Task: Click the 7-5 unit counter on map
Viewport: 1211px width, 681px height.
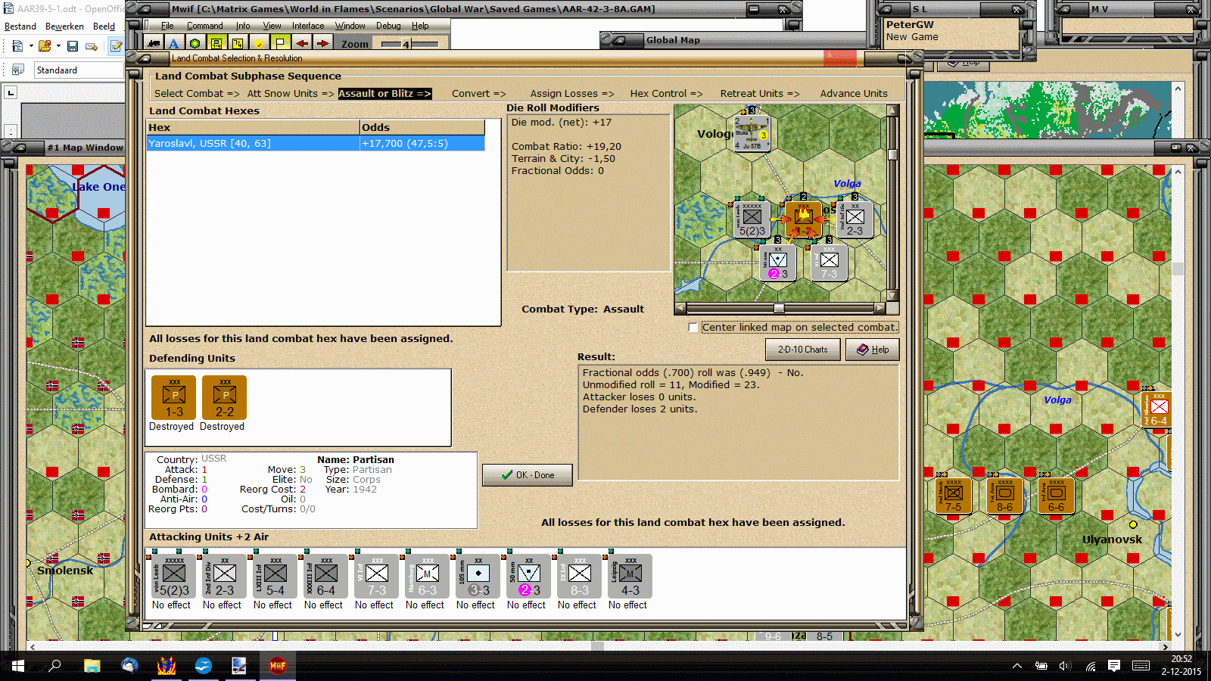Action: [x=954, y=496]
